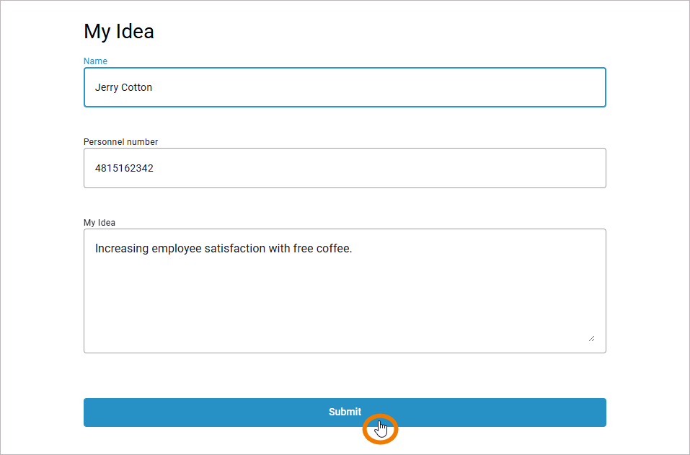Click into the Personnel number field
The width and height of the screenshot is (690, 455).
(x=345, y=168)
